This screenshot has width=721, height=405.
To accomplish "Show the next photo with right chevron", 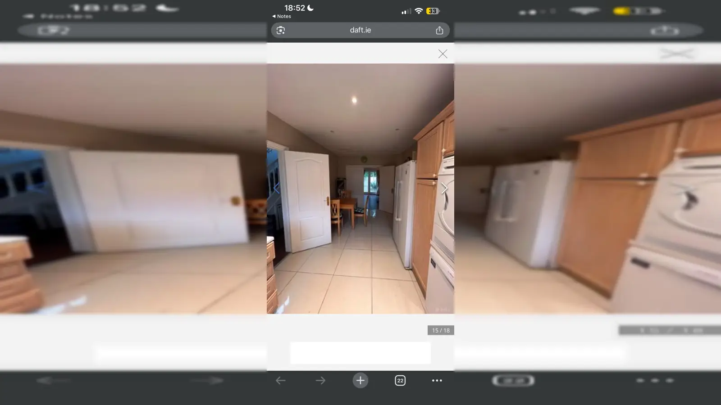I will click(444, 188).
